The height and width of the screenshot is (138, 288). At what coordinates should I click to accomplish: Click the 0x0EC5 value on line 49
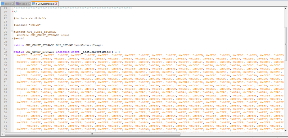point(157,109)
